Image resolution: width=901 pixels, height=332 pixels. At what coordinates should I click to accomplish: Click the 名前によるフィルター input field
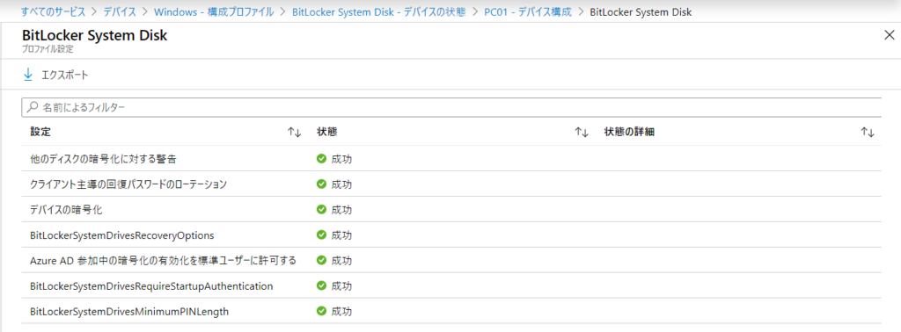click(x=451, y=107)
